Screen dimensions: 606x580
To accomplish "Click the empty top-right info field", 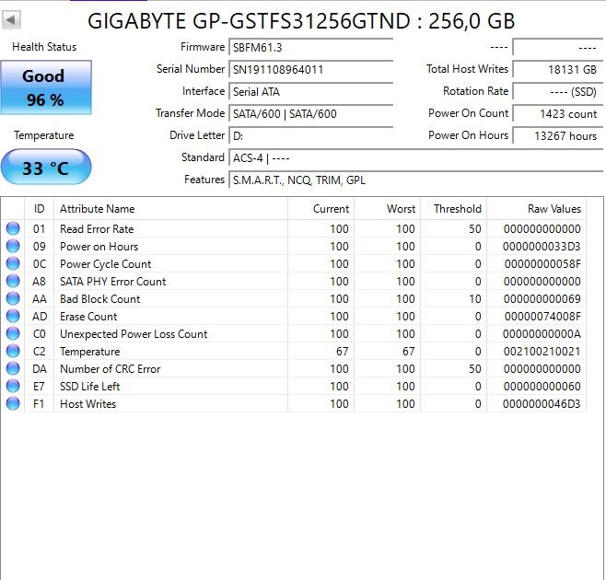I will click(557, 48).
